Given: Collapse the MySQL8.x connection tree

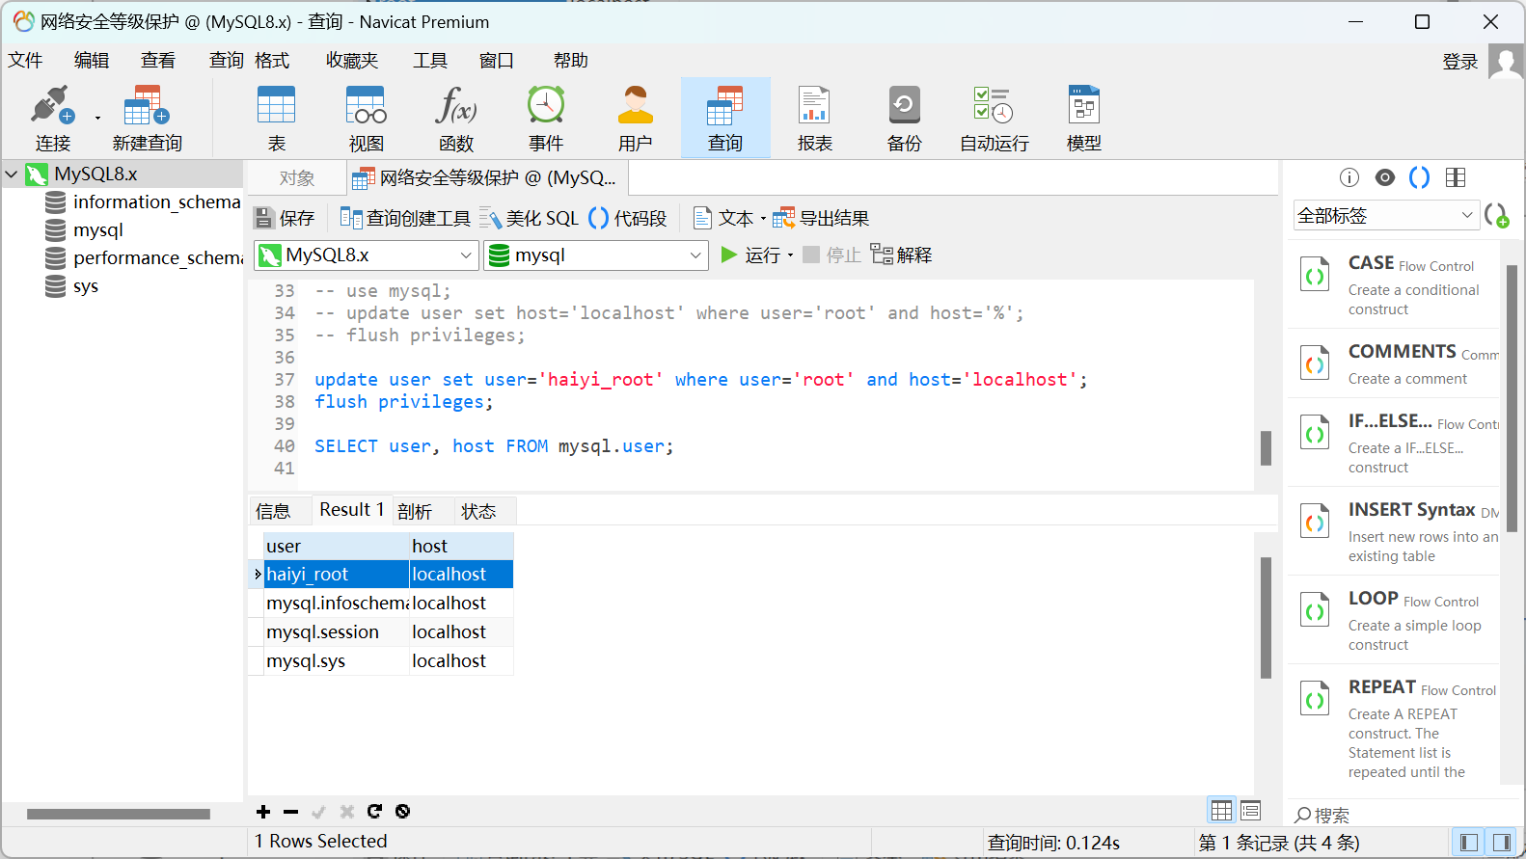Looking at the screenshot, I should pyautogui.click(x=12, y=174).
